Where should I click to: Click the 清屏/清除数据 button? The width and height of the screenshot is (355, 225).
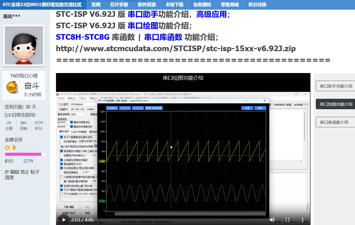point(154,108)
